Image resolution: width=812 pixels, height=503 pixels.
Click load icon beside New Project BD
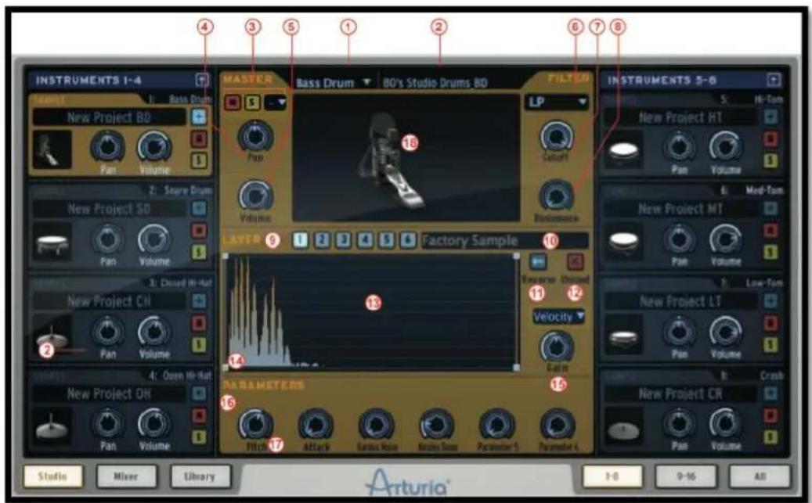pos(199,117)
